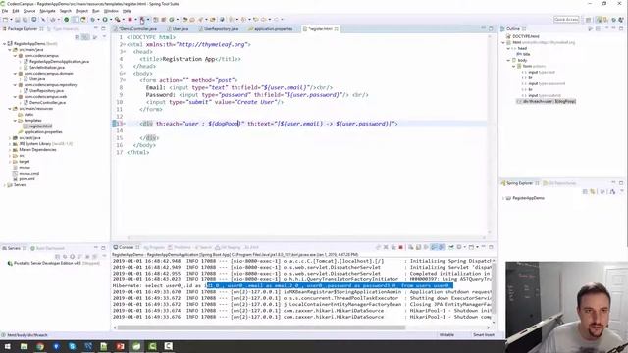Open the Edit menu
Image resolution: width=628 pixels, height=353 pixels.
16,11
